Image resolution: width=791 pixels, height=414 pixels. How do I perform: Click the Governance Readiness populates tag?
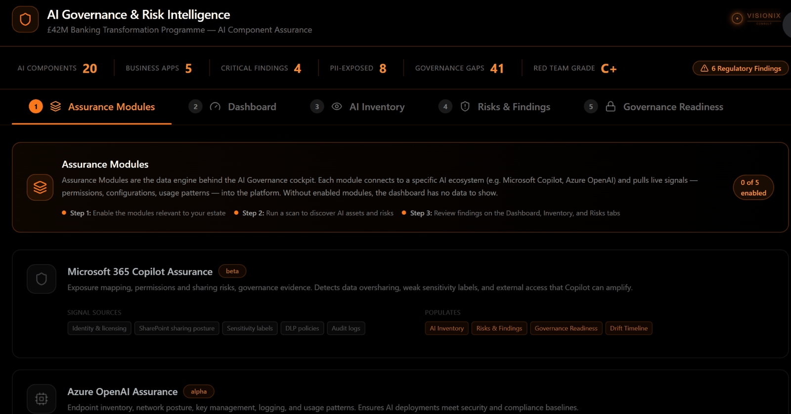[x=566, y=328]
